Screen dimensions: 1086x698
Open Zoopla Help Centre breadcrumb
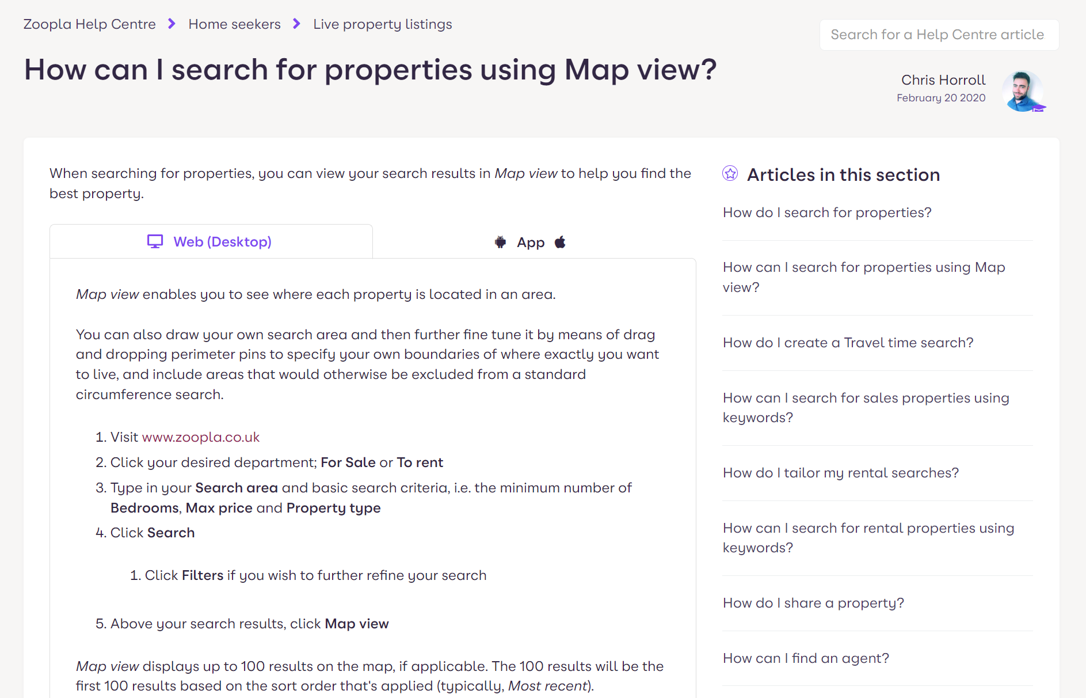tap(89, 24)
